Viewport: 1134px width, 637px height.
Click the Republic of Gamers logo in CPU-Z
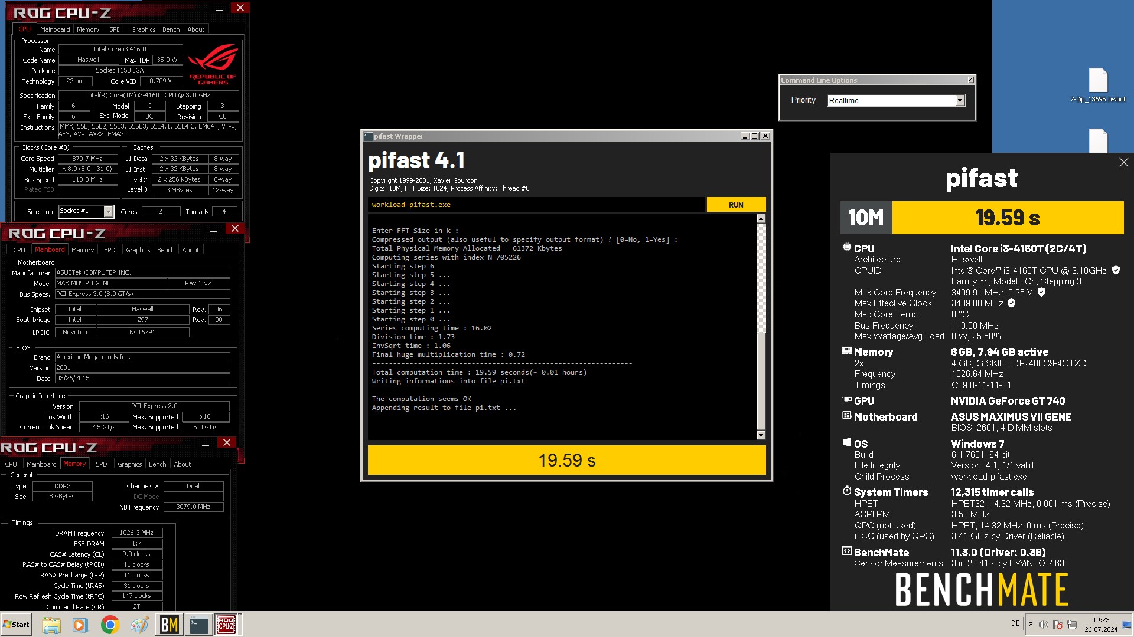[x=213, y=64]
